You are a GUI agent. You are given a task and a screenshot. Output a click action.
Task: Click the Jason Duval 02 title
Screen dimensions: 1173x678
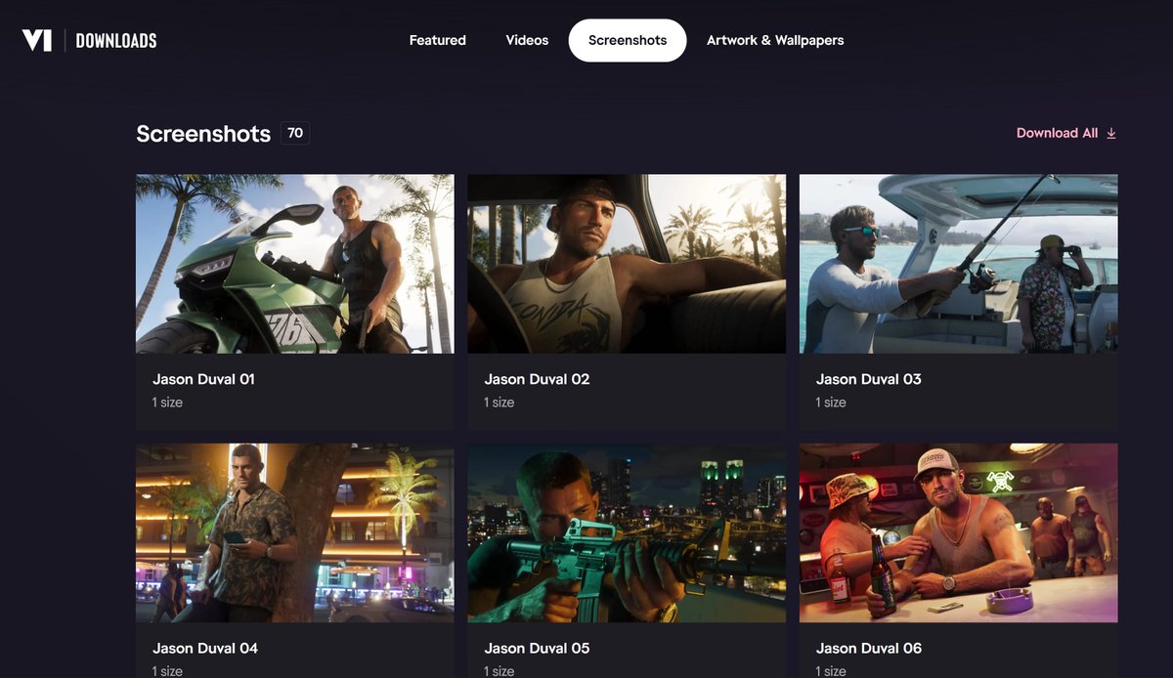click(x=537, y=379)
